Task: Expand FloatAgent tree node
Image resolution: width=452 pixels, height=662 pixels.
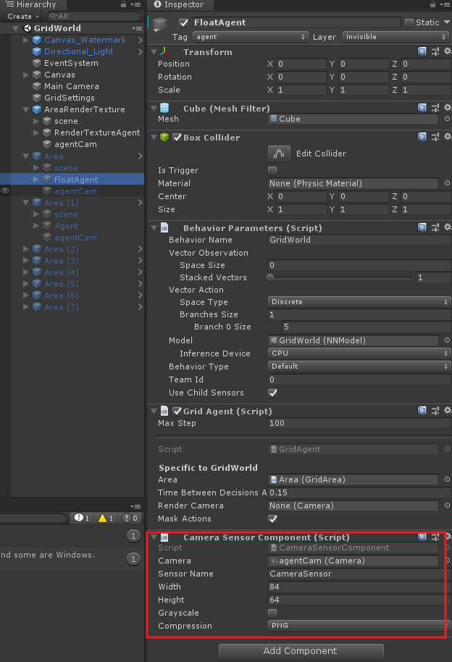Action: [36, 180]
